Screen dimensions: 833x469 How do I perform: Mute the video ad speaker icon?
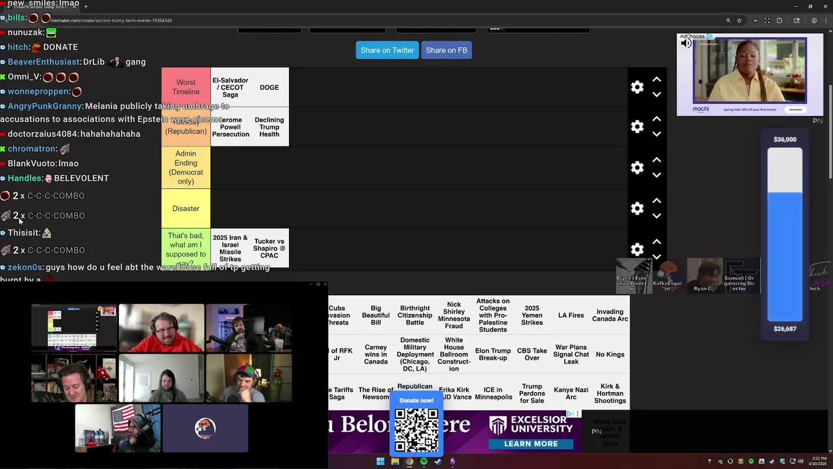[x=686, y=44]
